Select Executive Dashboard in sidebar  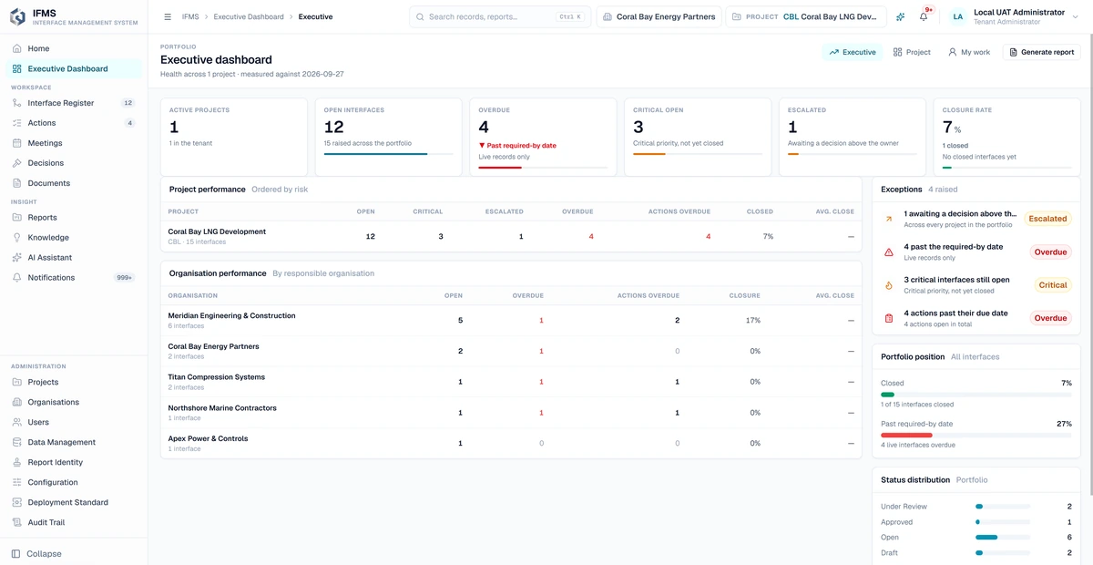pos(74,68)
